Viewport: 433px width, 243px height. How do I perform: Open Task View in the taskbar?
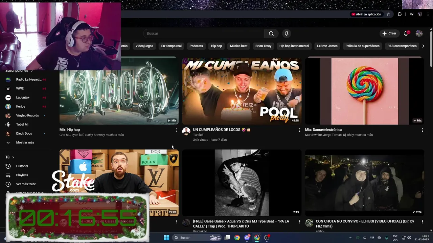point(227,238)
